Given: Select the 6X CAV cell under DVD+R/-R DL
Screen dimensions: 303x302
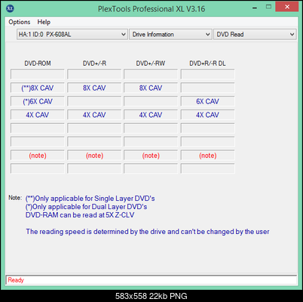Looking at the screenshot, I should pos(207,101).
